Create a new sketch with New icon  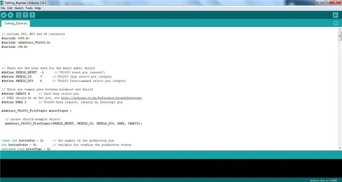click(x=19, y=15)
